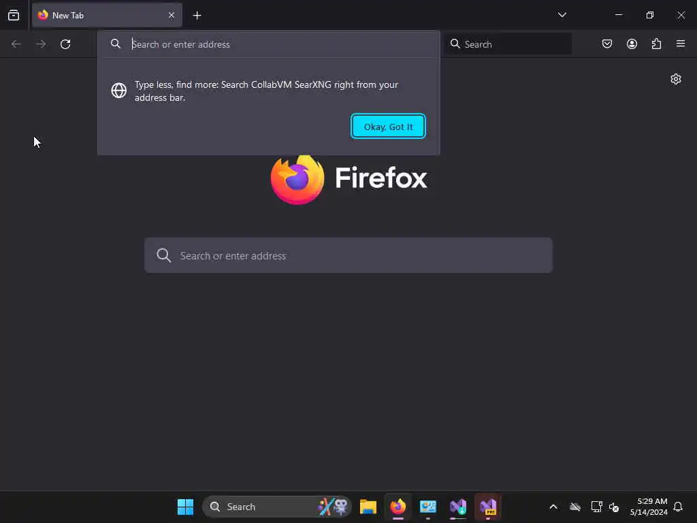Click the Firefox logo on new tab
The width and height of the screenshot is (697, 523).
[x=297, y=179]
